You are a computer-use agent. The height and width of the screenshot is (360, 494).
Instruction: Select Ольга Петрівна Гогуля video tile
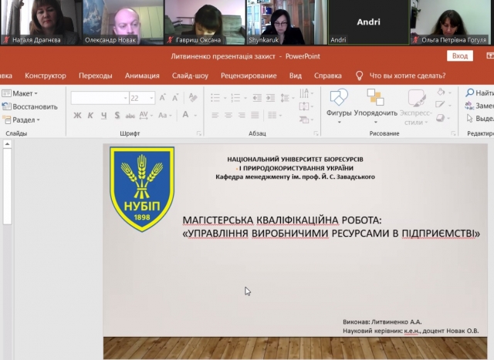[x=451, y=22]
